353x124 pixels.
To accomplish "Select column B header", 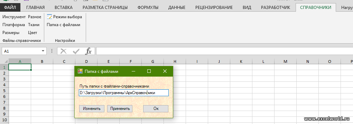I will (42, 61).
